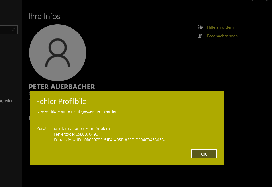Click the Fehler Profilbild dialog title

[x=61, y=101]
